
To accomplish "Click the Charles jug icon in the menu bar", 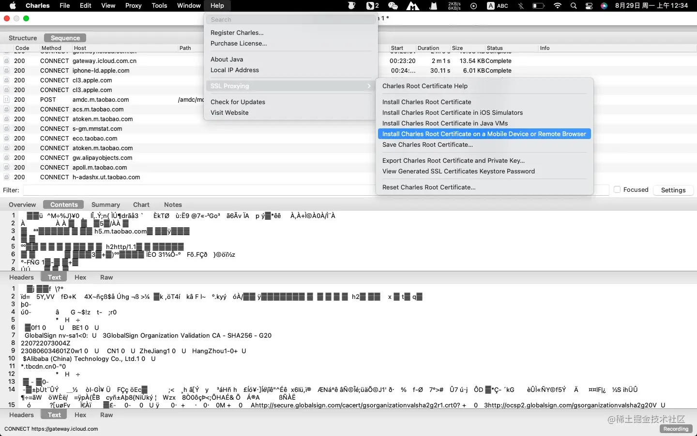I will coord(352,6).
